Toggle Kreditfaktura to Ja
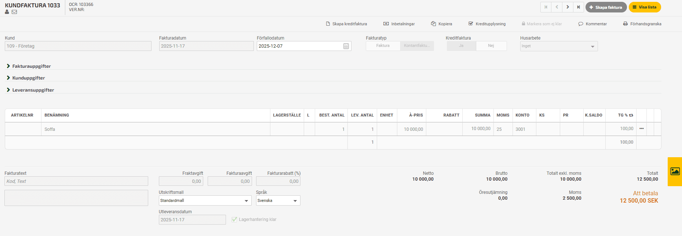 [461, 46]
